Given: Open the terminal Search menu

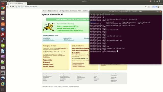Looking at the screenshot, I should coord(102,14).
